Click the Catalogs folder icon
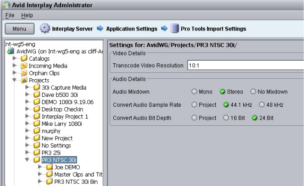The width and height of the screenshot is (304, 186). point(24,58)
